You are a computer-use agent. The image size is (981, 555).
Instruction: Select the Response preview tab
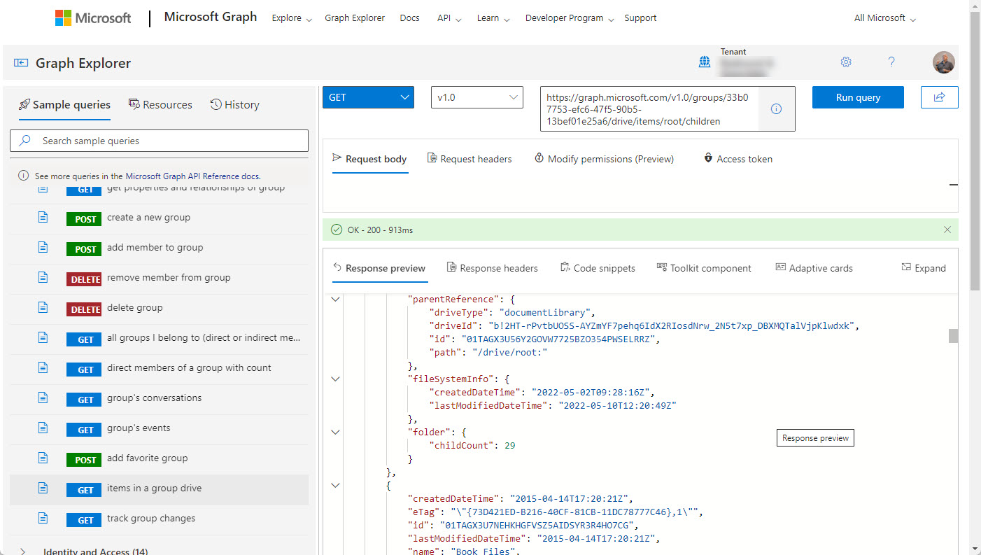pos(379,268)
